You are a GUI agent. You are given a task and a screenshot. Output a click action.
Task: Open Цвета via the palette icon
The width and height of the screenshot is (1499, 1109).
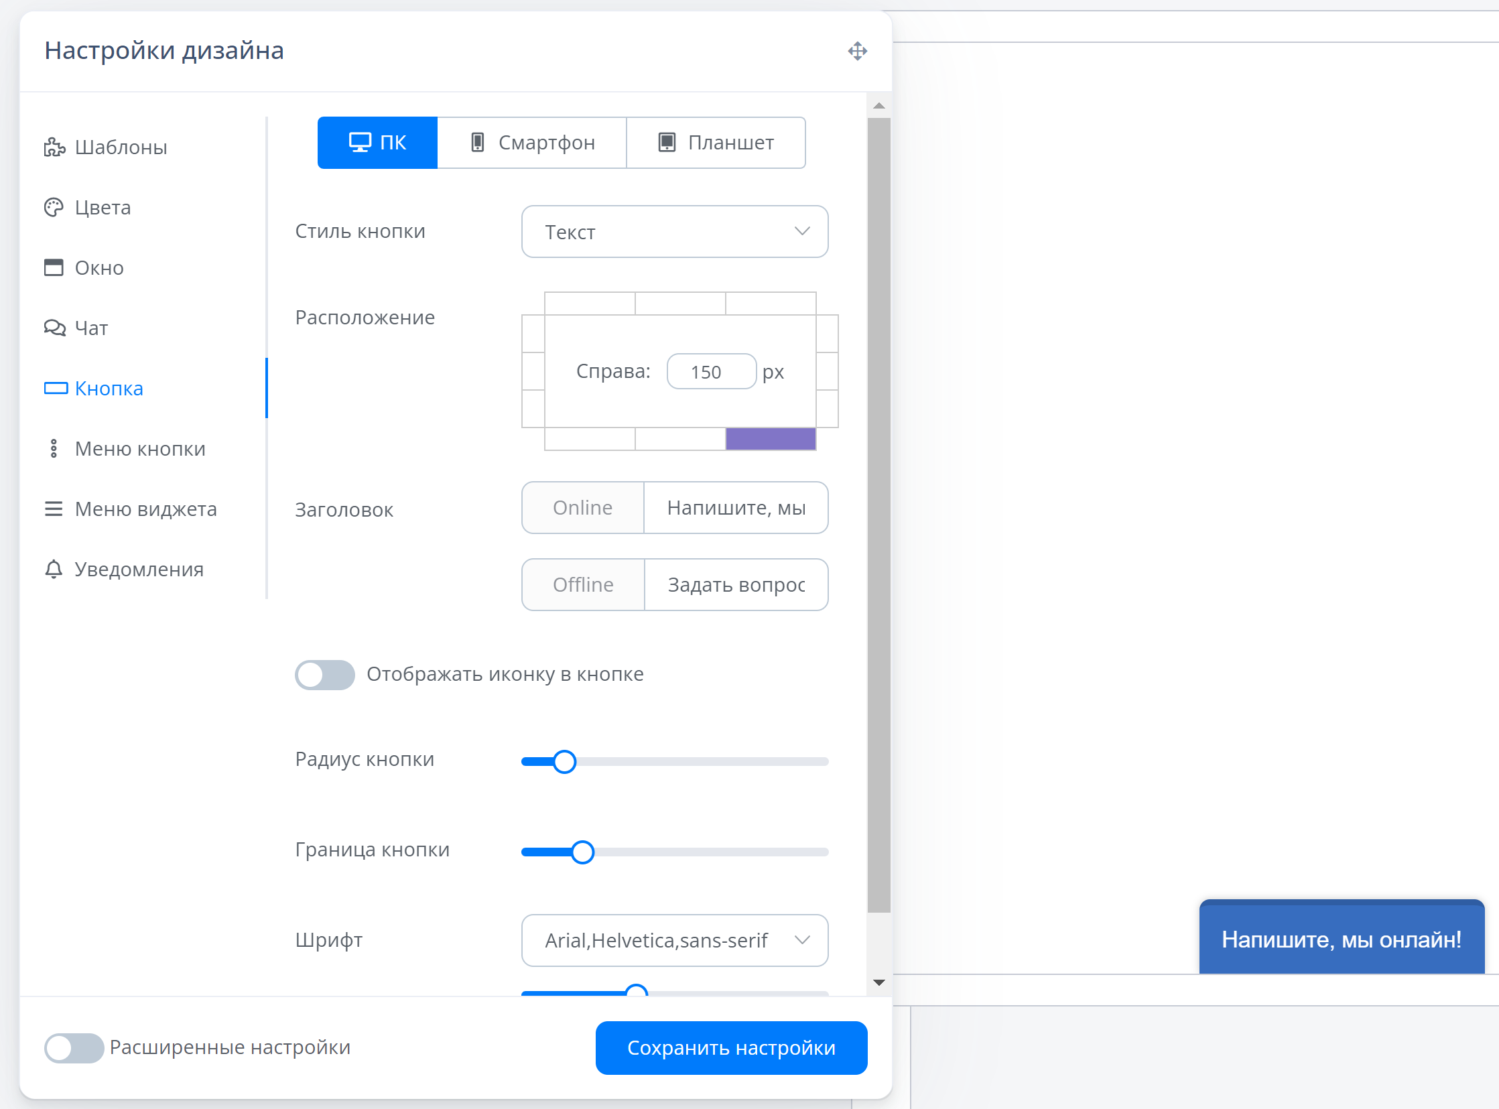pyautogui.click(x=54, y=208)
